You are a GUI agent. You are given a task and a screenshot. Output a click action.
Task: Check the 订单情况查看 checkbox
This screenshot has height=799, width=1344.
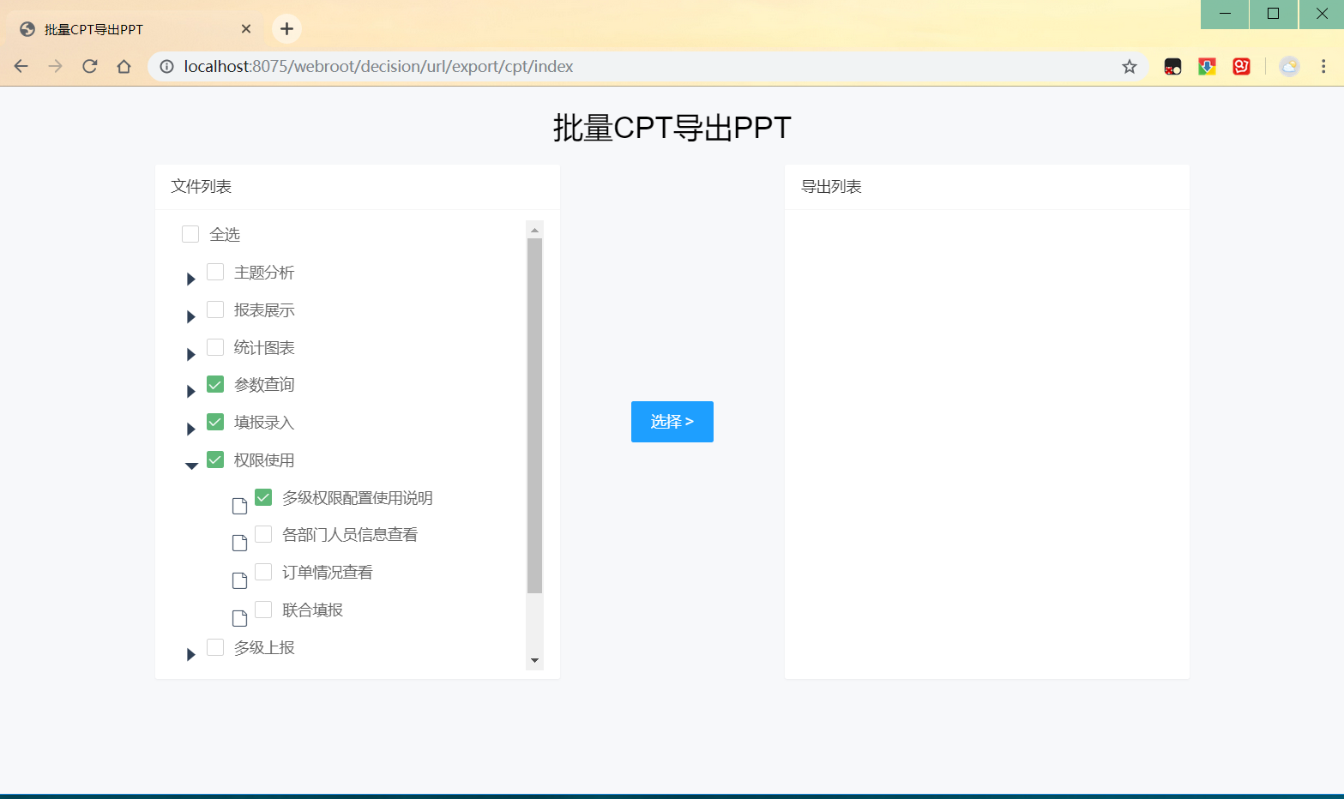coord(263,572)
